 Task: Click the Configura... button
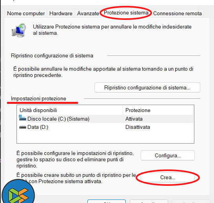coord(168,155)
